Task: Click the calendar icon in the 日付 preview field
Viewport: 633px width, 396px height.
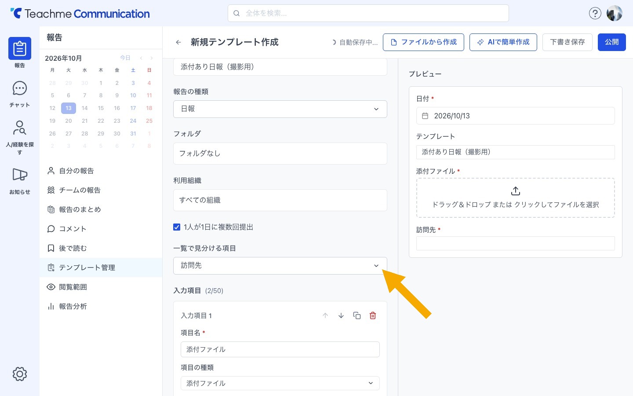Action: pyautogui.click(x=425, y=116)
